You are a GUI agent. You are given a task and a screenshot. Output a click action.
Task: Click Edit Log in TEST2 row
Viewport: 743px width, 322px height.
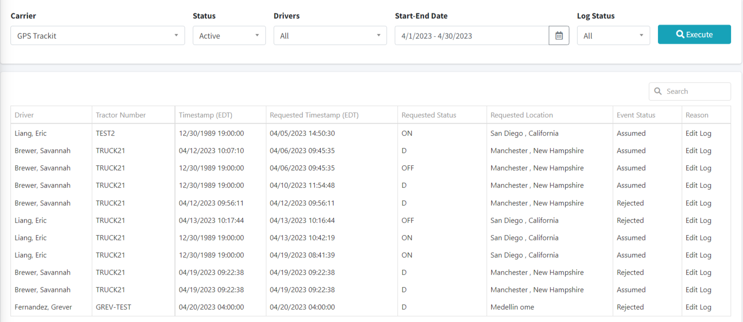(x=698, y=133)
